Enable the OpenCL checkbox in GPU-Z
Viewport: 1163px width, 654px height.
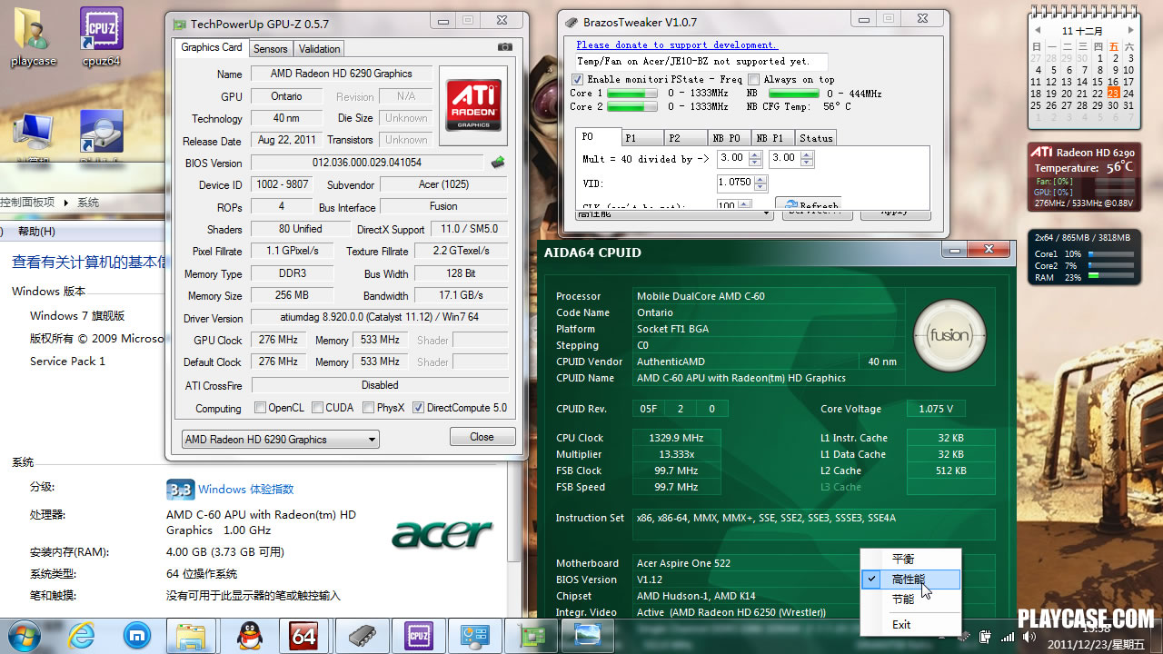tap(260, 408)
